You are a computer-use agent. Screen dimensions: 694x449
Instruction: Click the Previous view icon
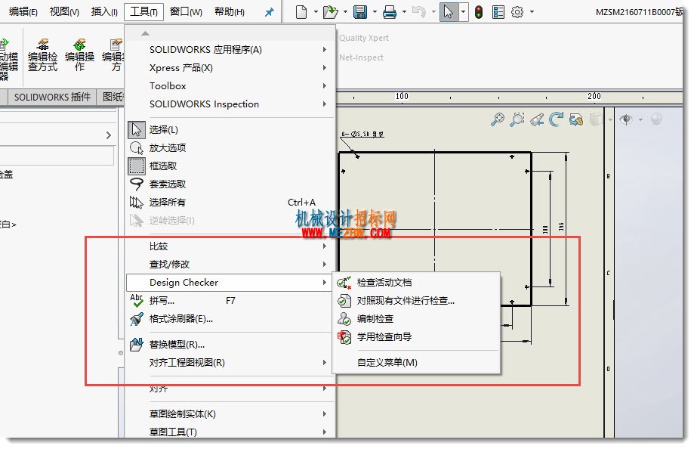tap(537, 119)
